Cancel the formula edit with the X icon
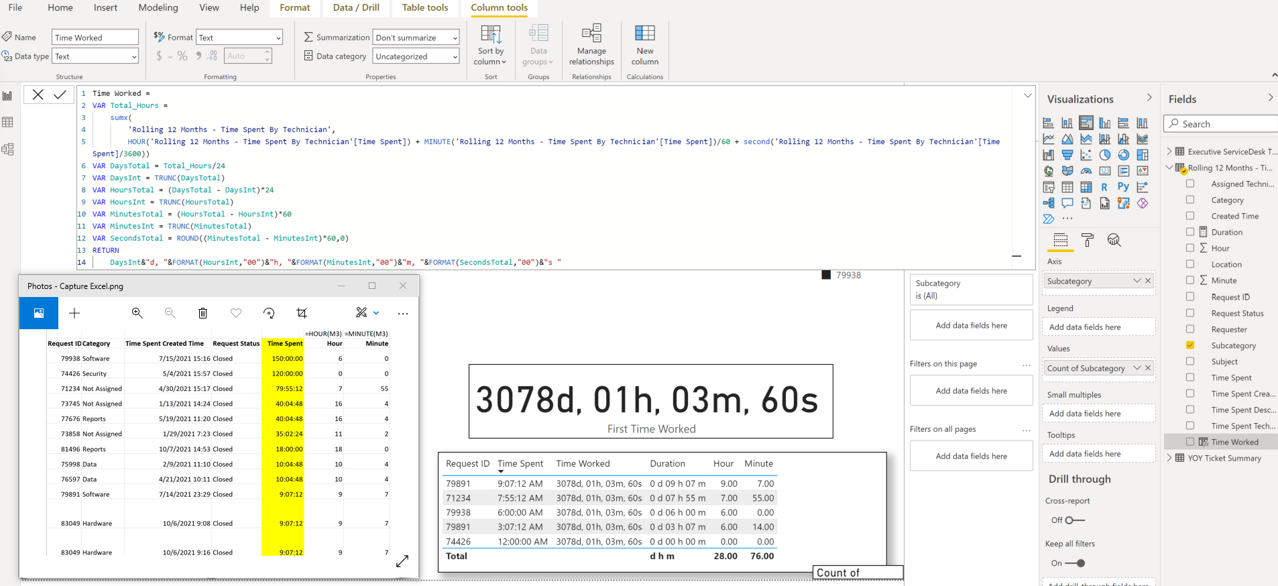 (x=38, y=95)
